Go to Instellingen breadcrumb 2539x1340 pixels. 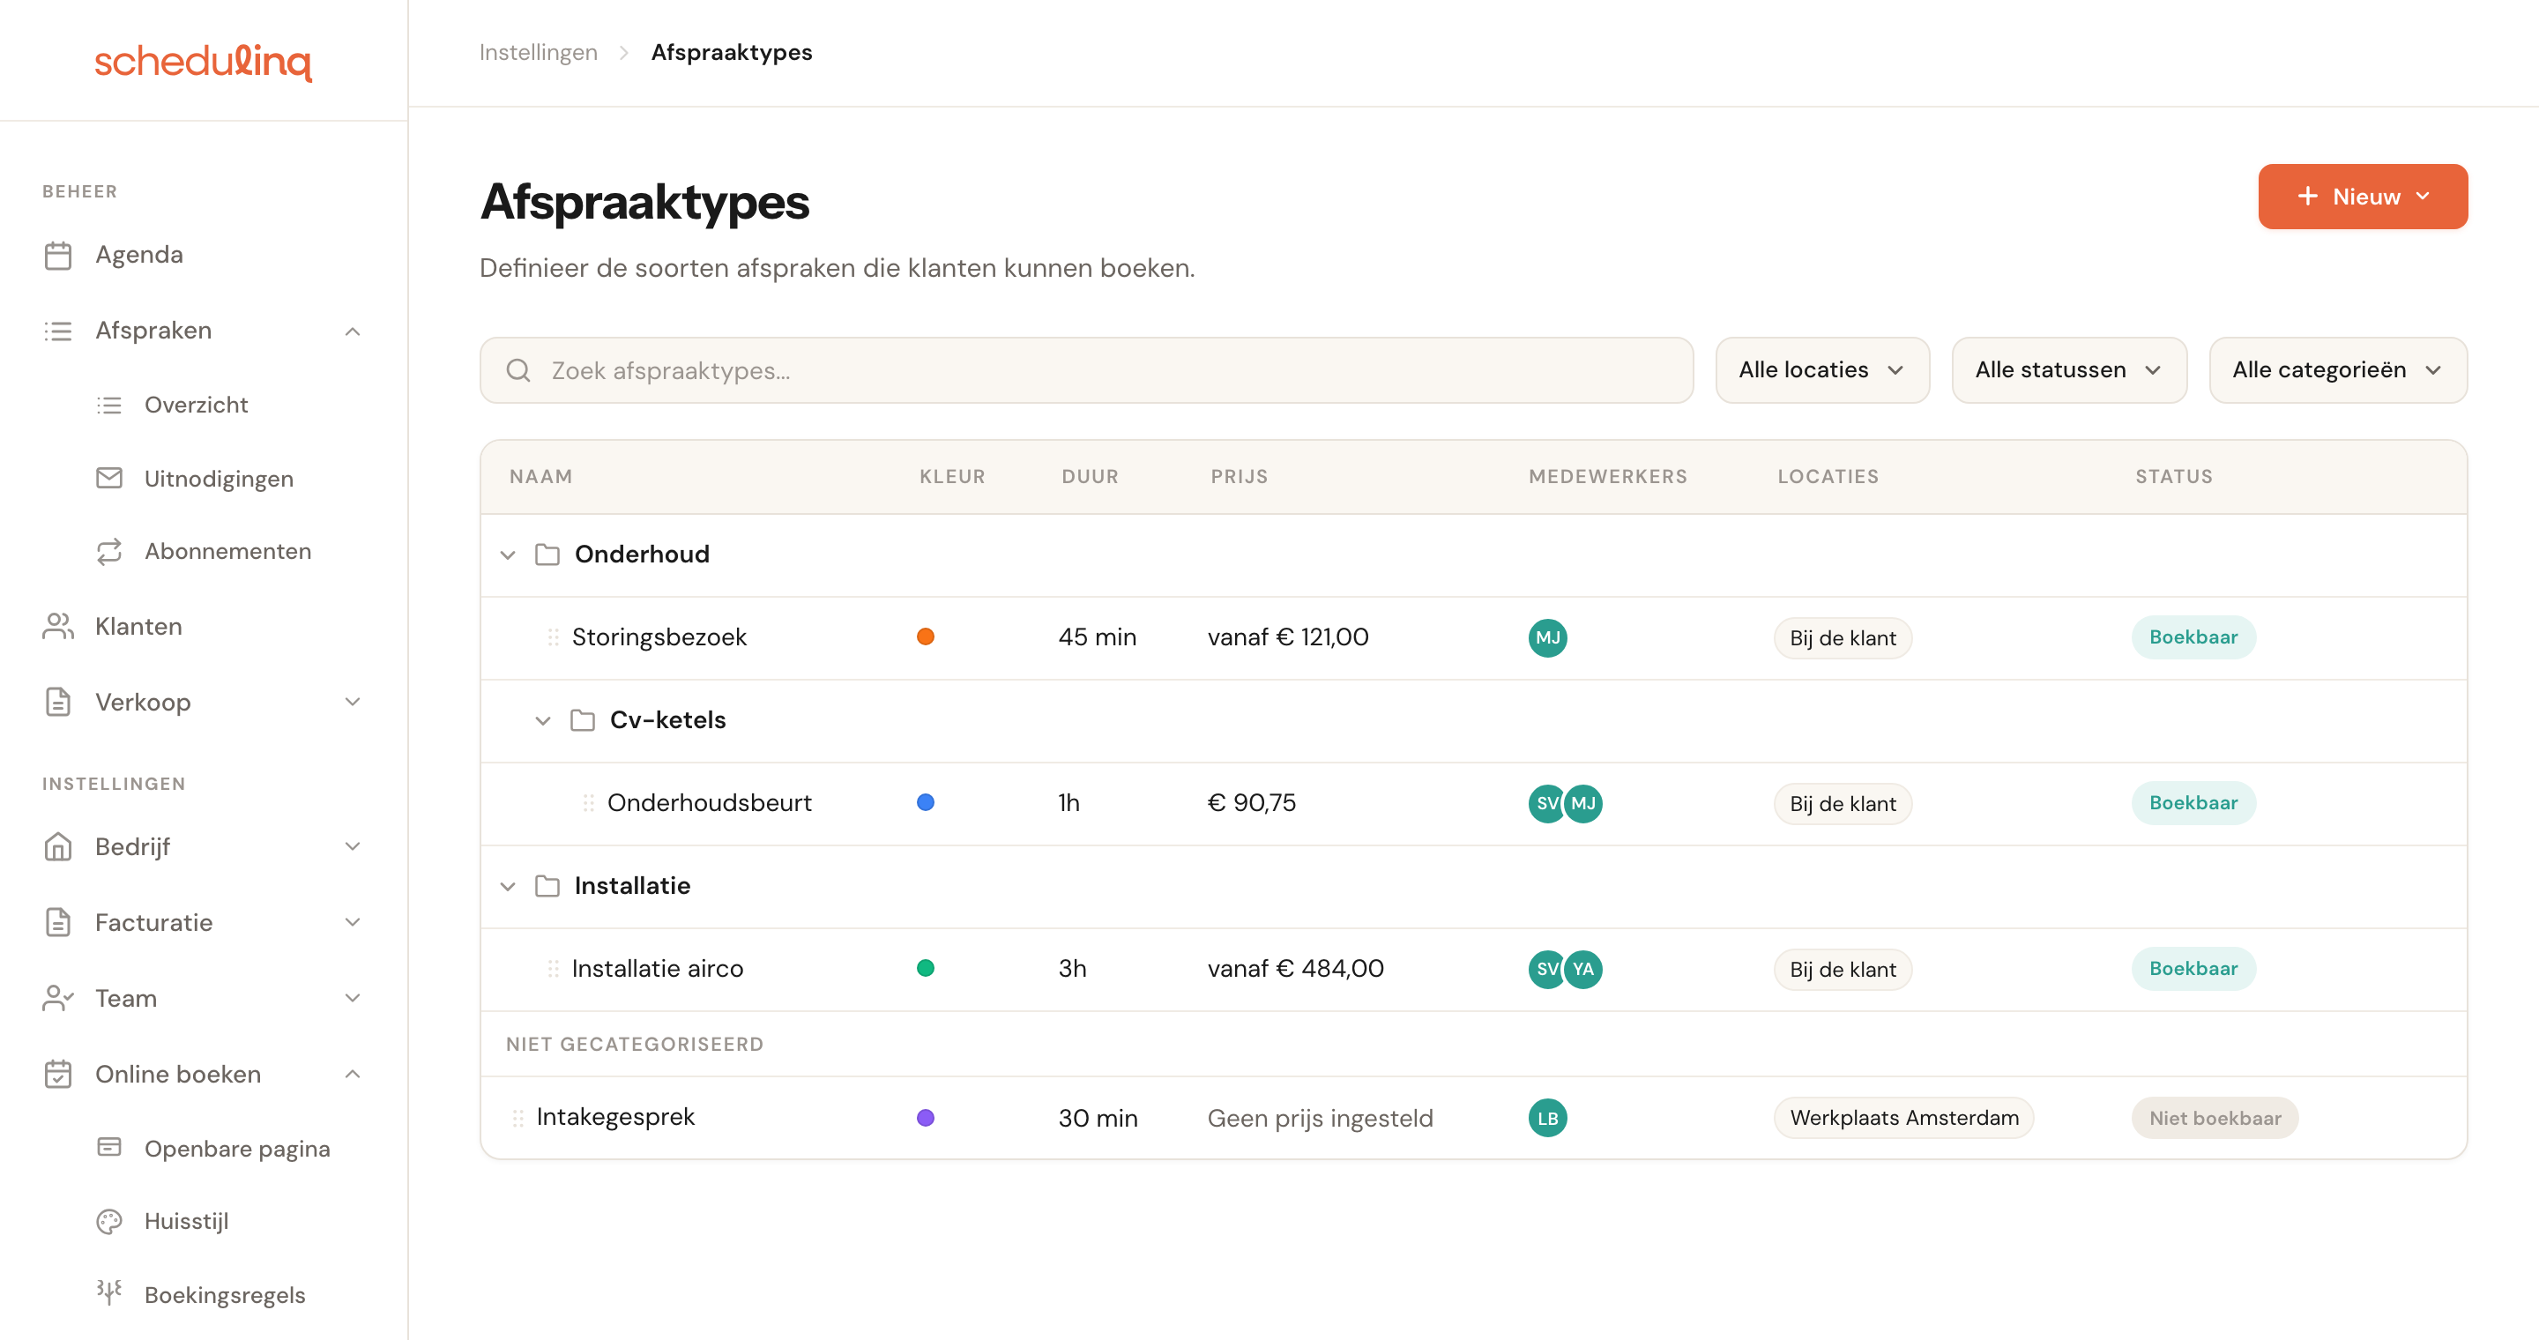pos(538,52)
